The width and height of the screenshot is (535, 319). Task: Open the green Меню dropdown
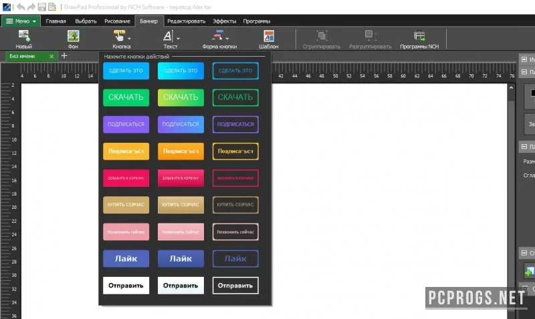point(21,21)
